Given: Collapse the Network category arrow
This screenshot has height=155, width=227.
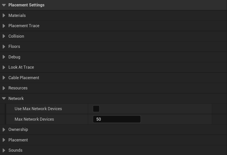Looking at the screenshot, I should 4,98.
